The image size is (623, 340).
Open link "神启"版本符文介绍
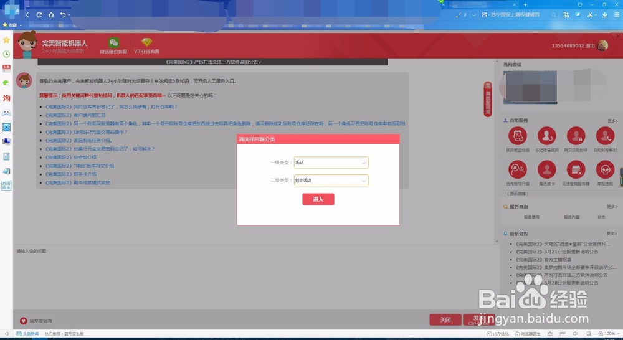tap(80, 166)
